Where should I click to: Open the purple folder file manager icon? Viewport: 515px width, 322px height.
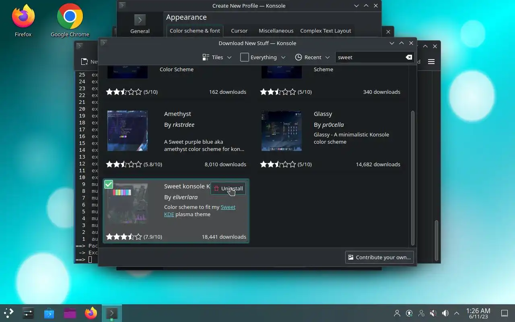[70, 313]
